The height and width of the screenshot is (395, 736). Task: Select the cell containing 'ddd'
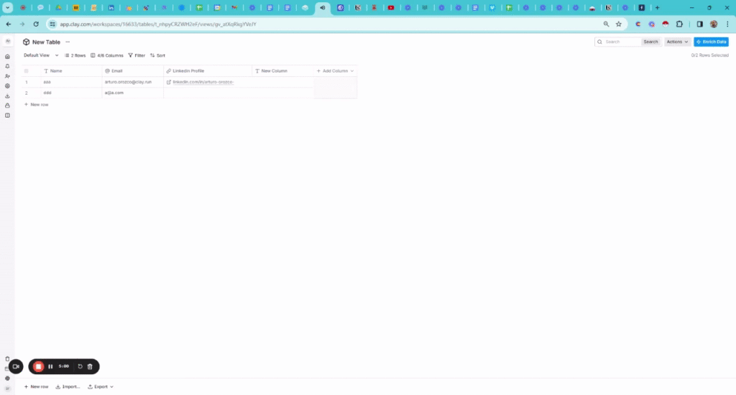pos(71,93)
